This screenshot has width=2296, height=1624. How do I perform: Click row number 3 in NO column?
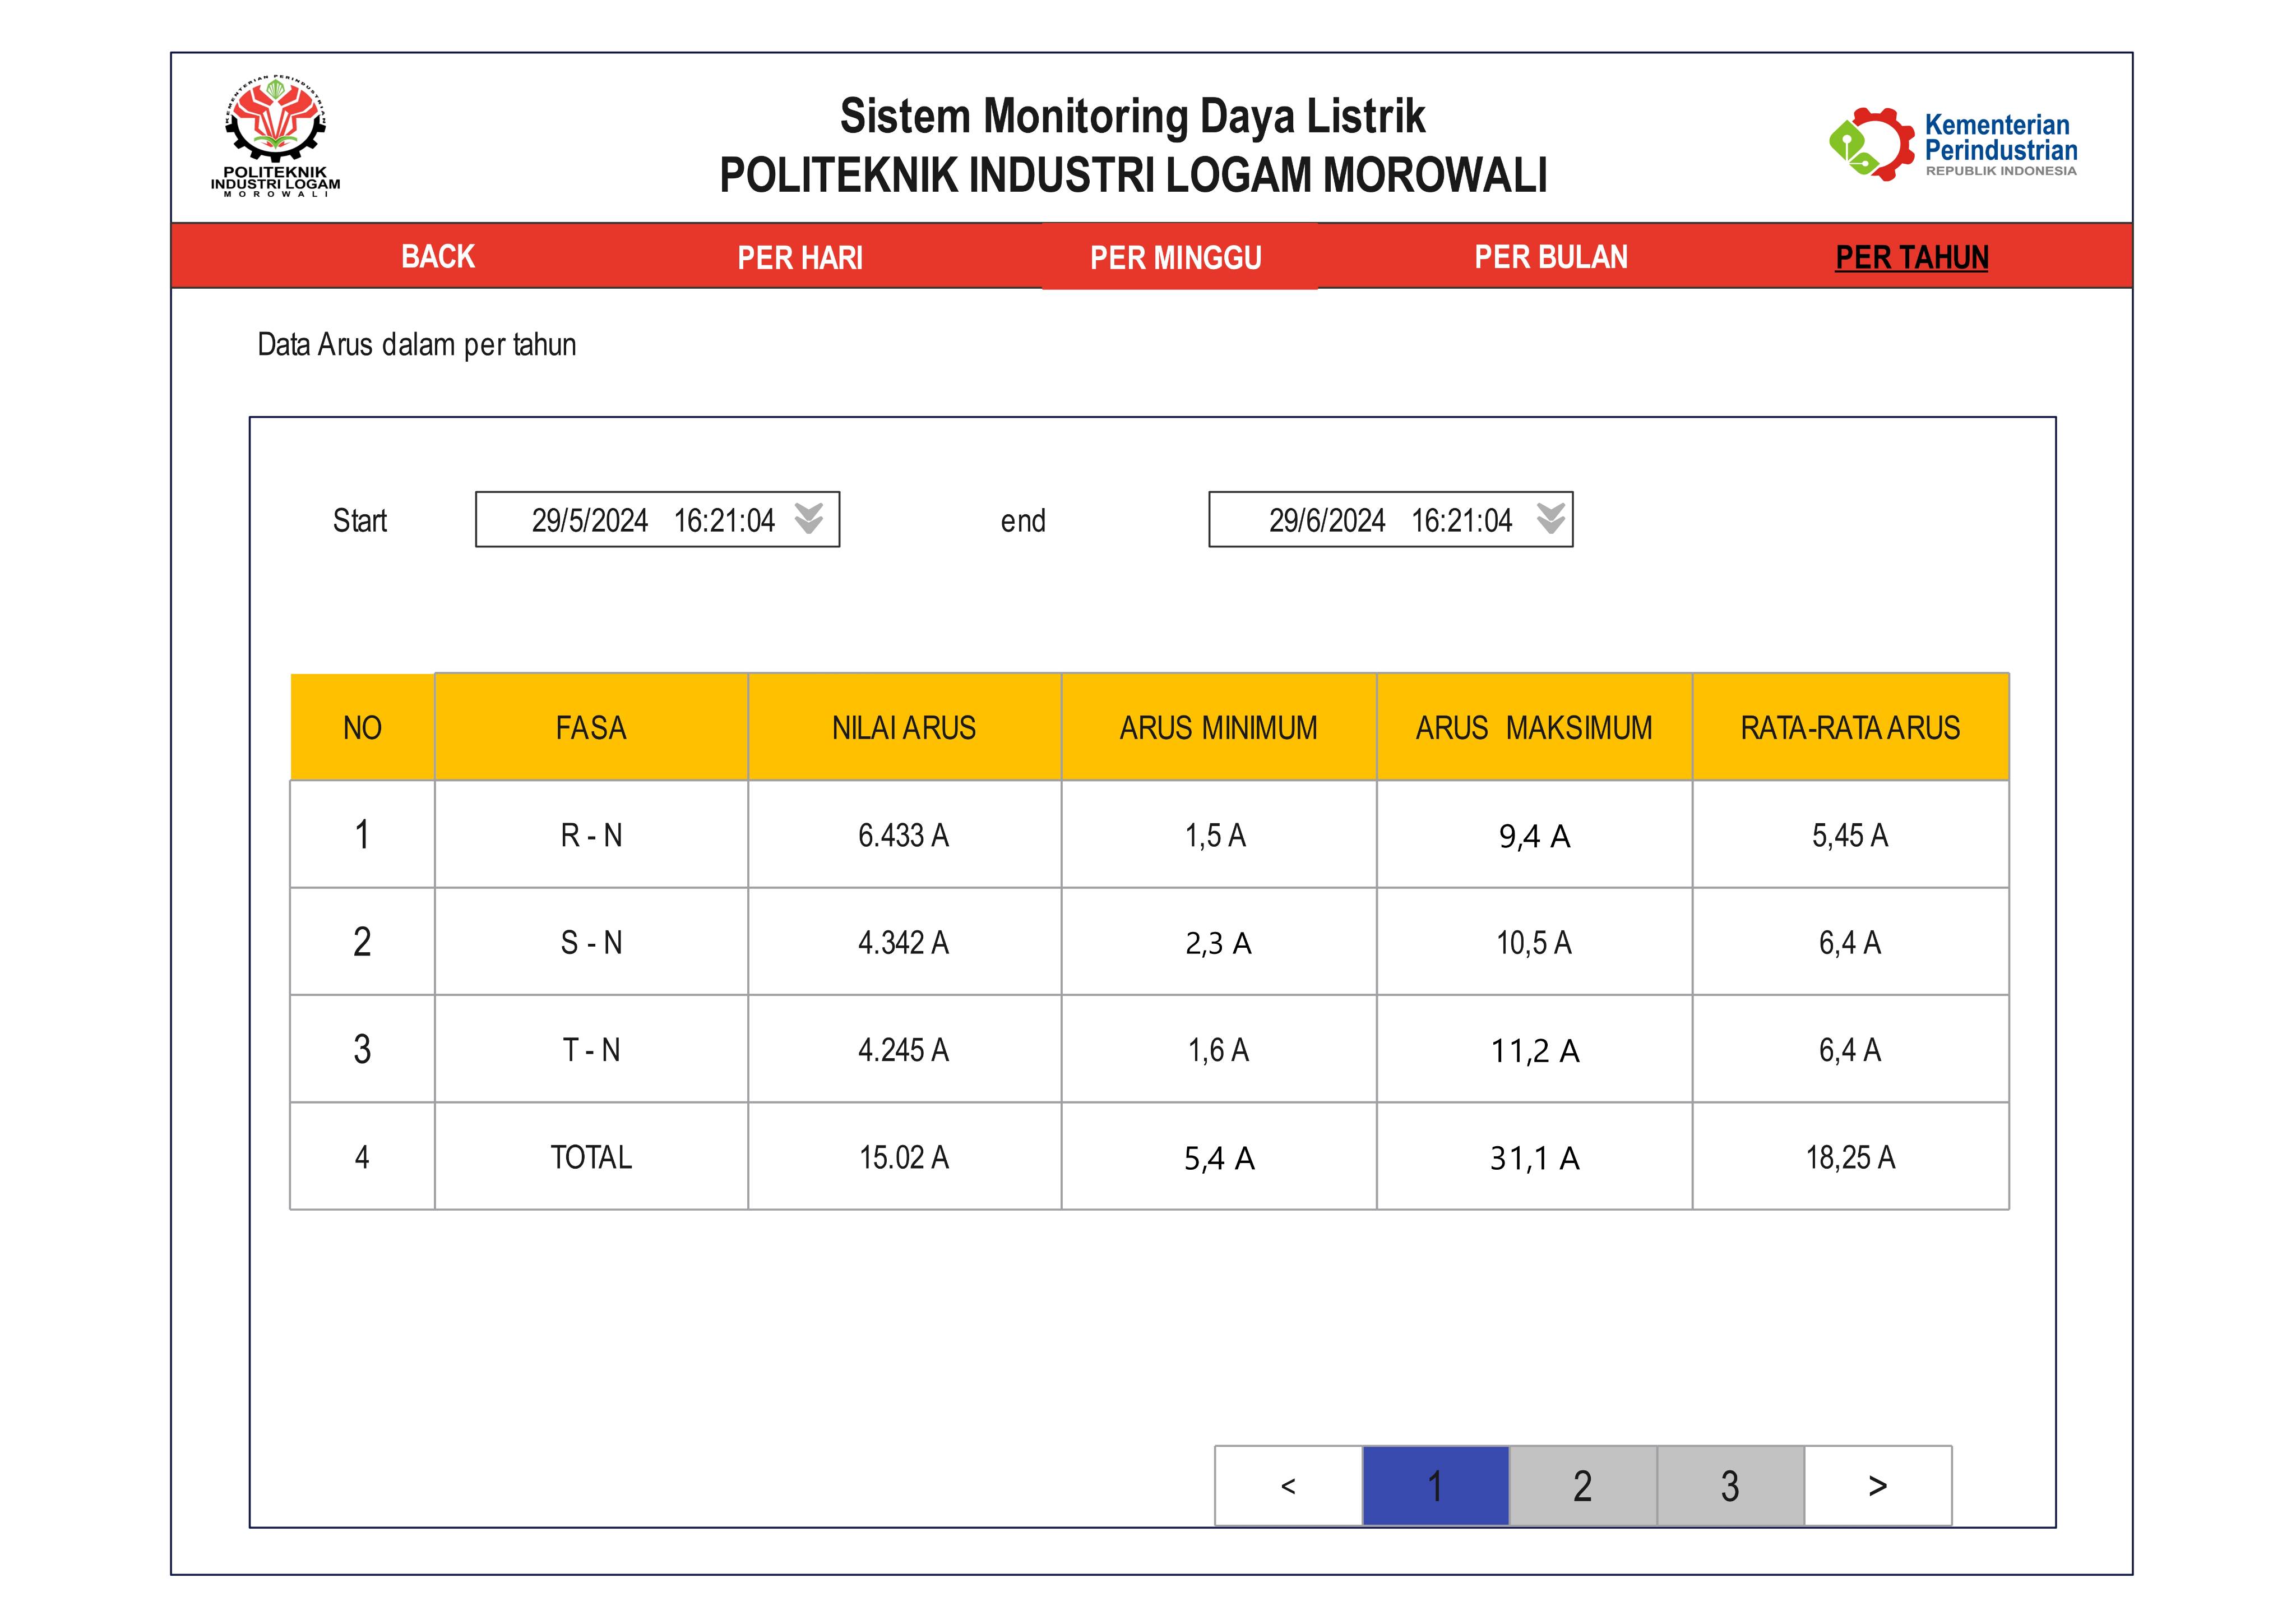click(362, 1050)
